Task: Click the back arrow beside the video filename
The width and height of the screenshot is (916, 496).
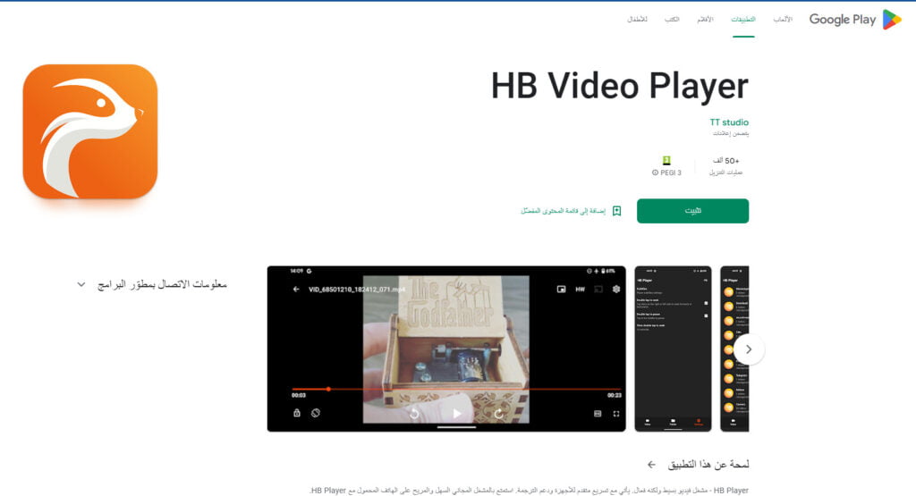Action: click(296, 290)
